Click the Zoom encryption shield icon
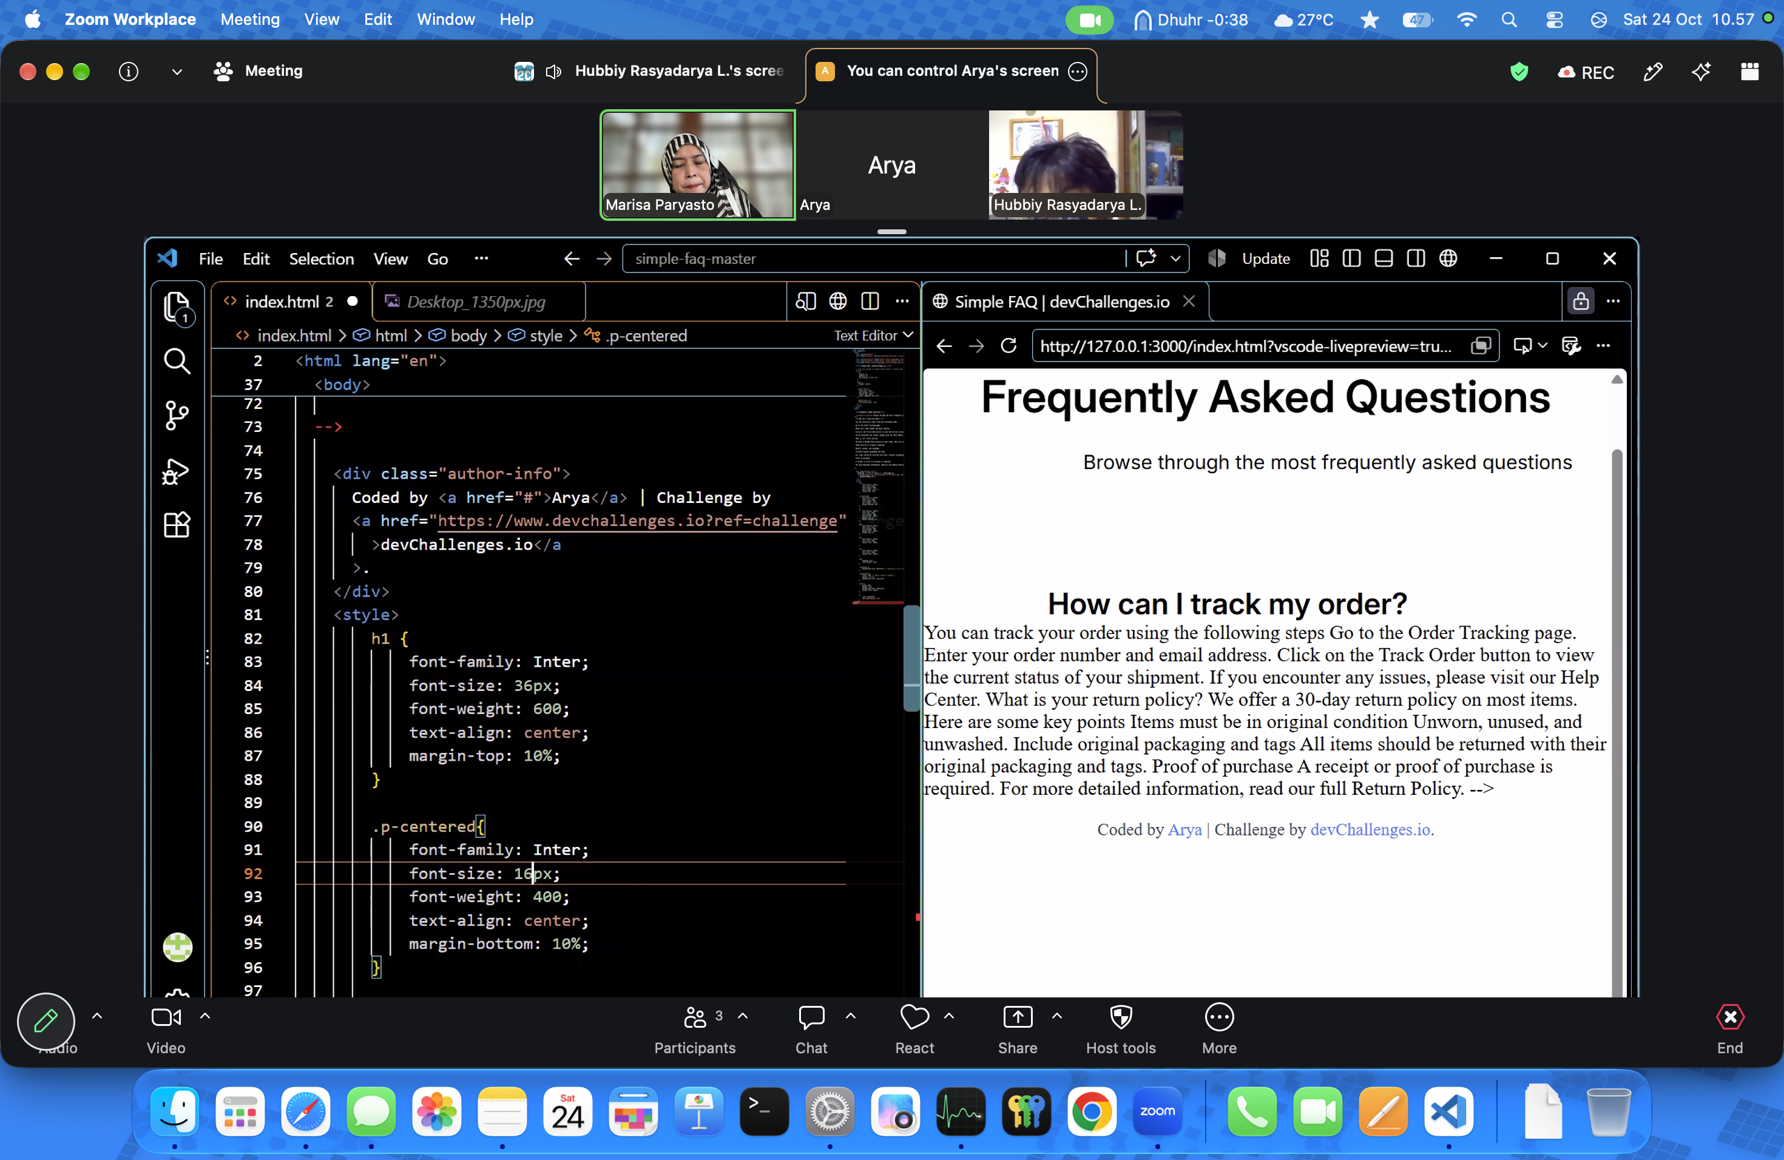The width and height of the screenshot is (1784, 1160). (1519, 72)
